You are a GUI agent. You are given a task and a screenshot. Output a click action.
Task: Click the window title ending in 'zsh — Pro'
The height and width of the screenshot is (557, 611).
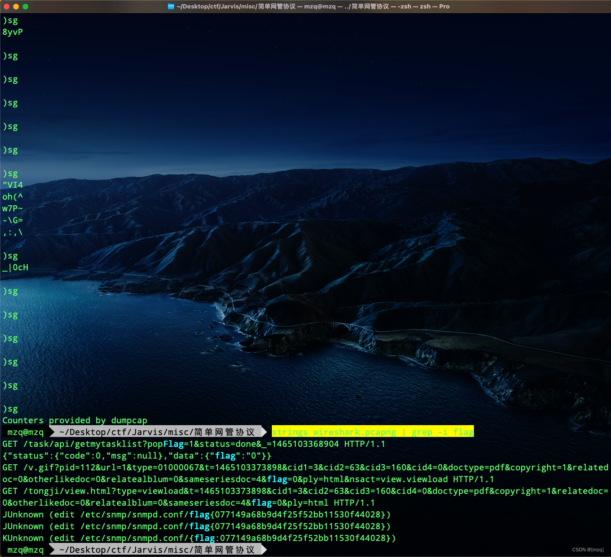coord(313,7)
